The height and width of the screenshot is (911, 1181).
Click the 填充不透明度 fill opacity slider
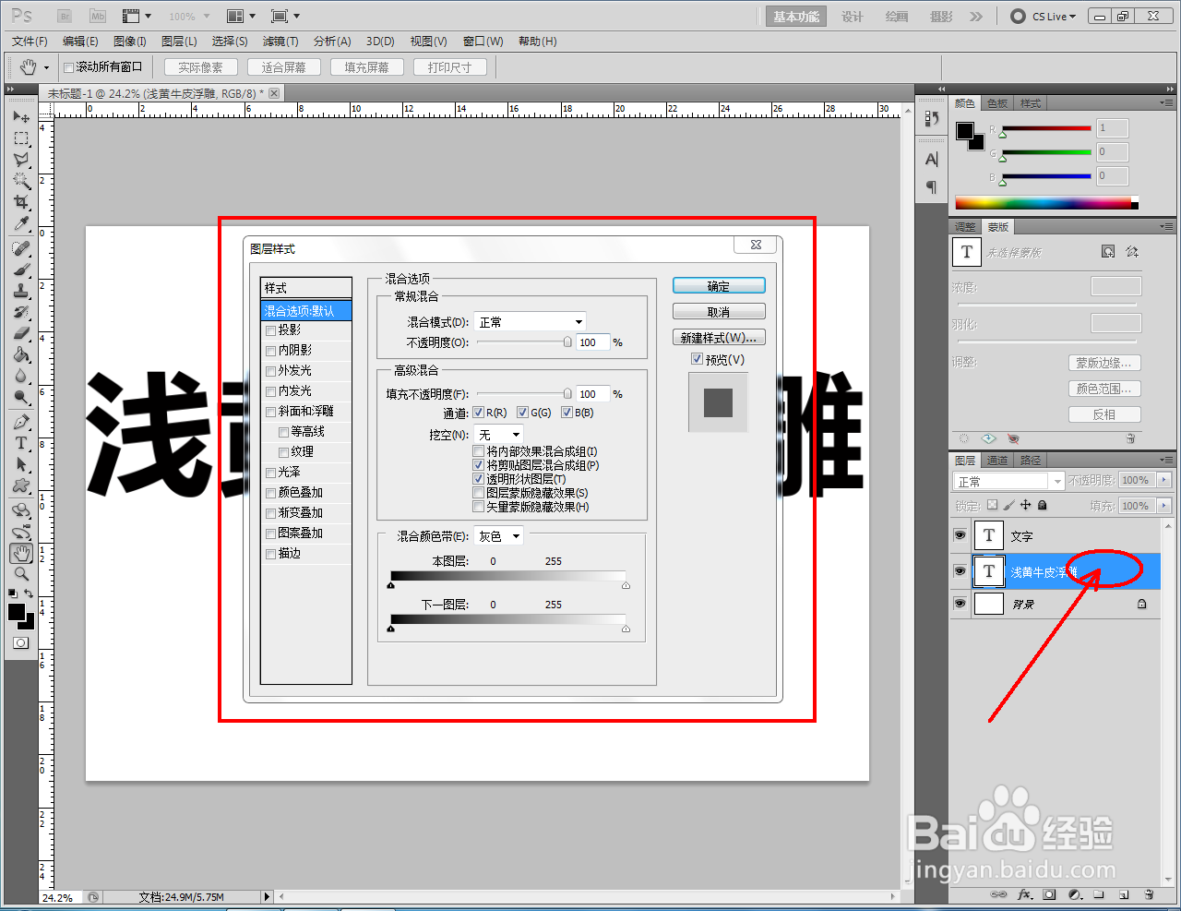pyautogui.click(x=522, y=394)
